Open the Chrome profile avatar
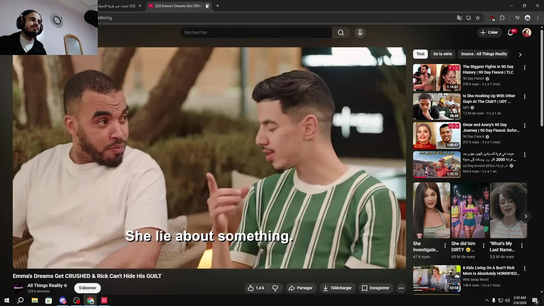Image resolution: width=544 pixels, height=306 pixels. click(527, 18)
